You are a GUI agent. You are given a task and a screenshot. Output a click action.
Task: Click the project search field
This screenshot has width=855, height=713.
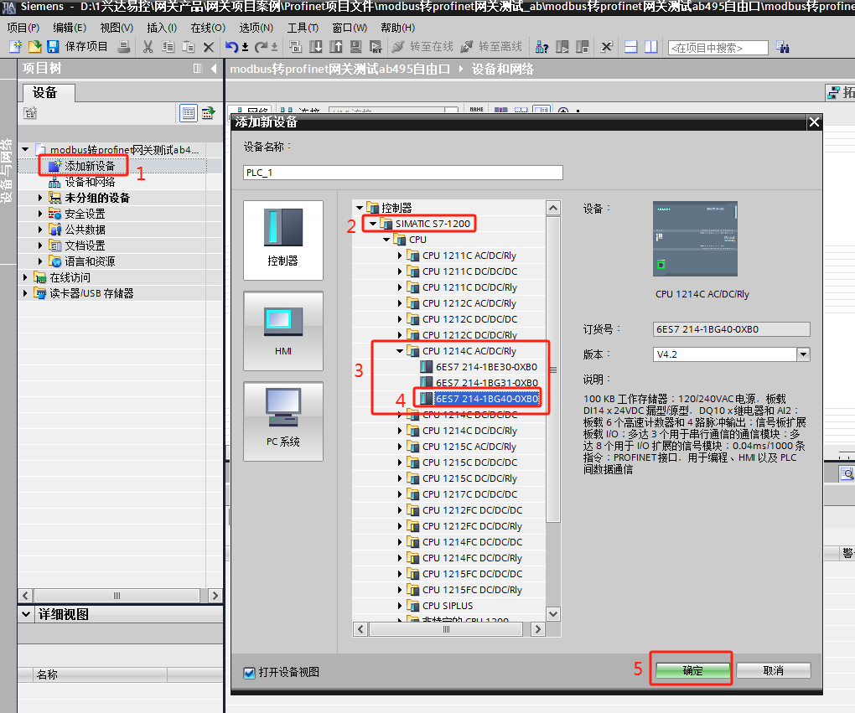click(718, 48)
